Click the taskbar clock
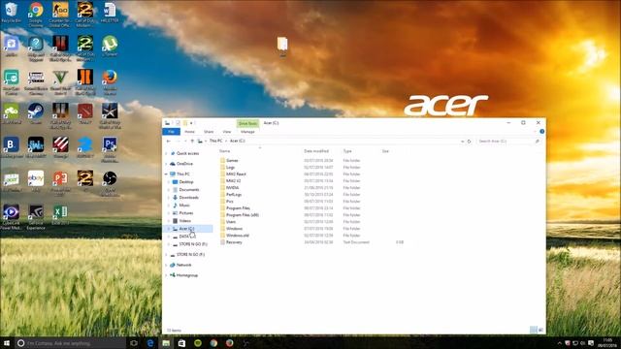Viewport: 621px width, 349px height. coord(607,343)
